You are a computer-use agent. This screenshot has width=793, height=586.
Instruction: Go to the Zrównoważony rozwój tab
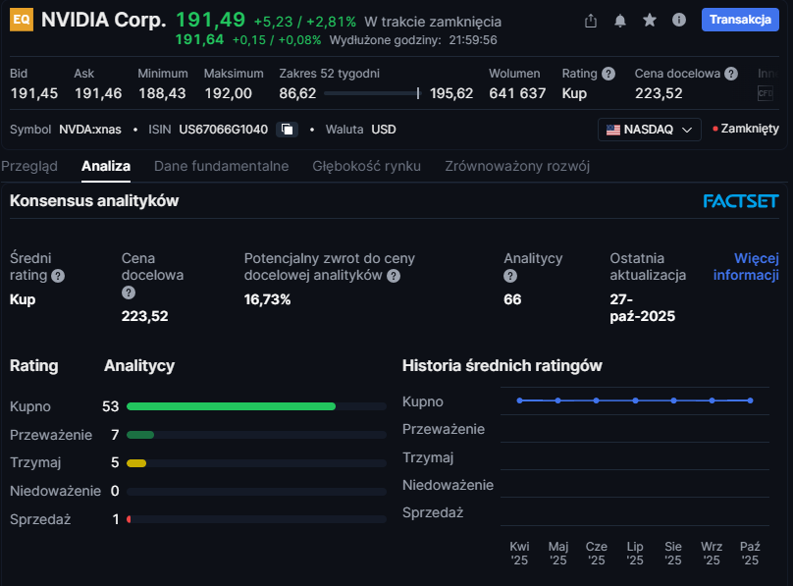click(517, 166)
